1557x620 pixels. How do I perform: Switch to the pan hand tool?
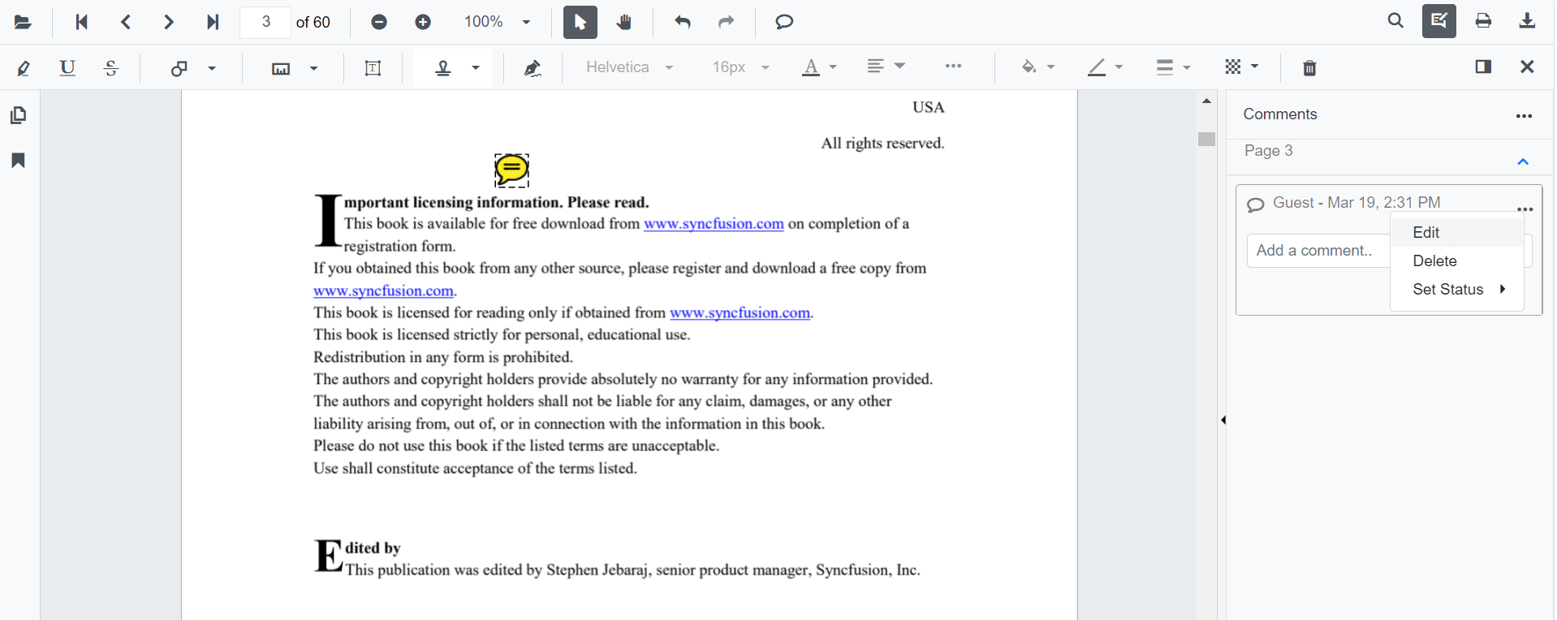click(624, 22)
